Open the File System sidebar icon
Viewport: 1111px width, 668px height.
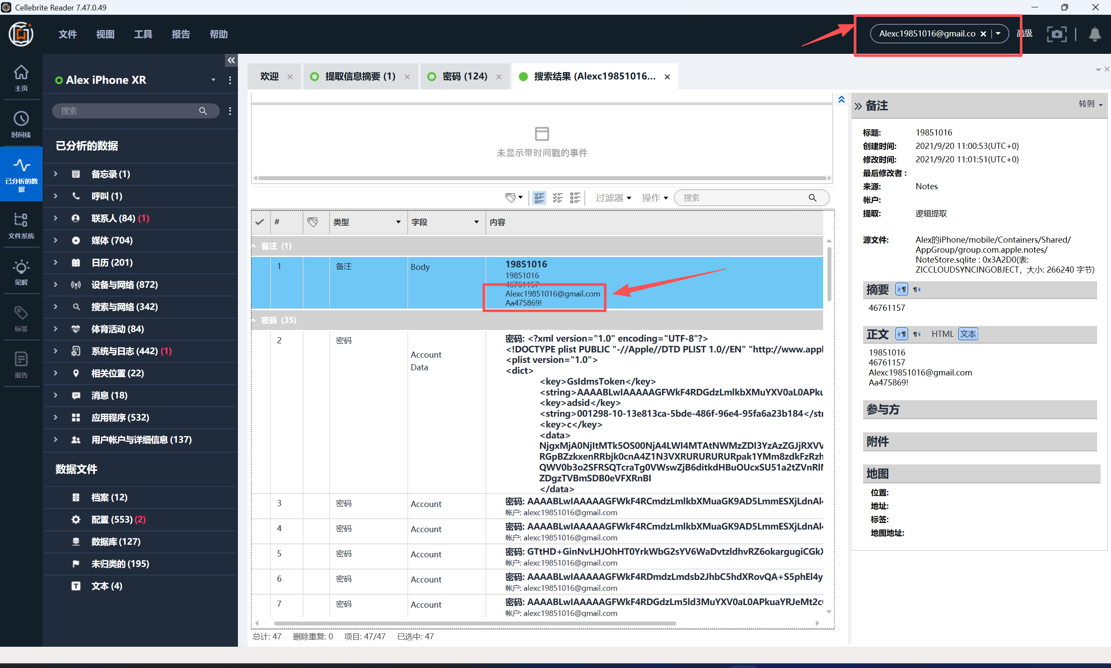coord(21,225)
